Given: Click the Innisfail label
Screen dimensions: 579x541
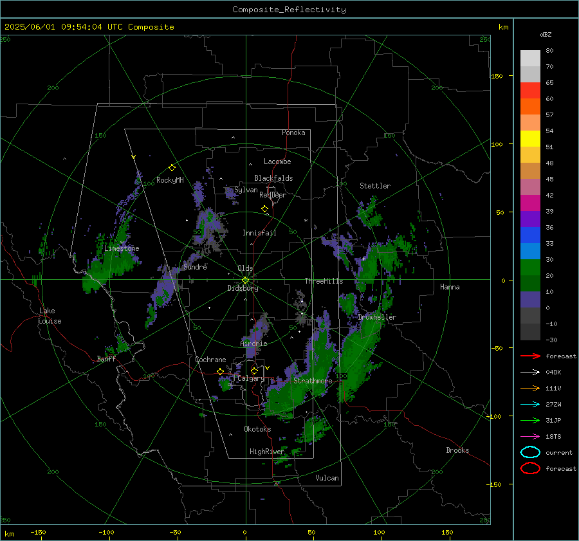Looking at the screenshot, I should 259,233.
